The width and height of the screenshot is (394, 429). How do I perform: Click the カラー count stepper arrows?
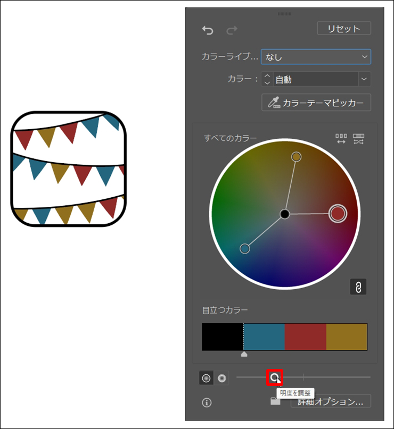tap(267, 79)
